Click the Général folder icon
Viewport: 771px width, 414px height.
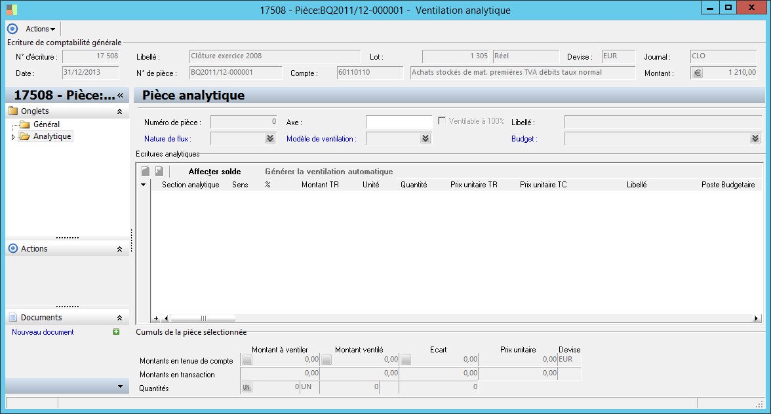(25, 124)
